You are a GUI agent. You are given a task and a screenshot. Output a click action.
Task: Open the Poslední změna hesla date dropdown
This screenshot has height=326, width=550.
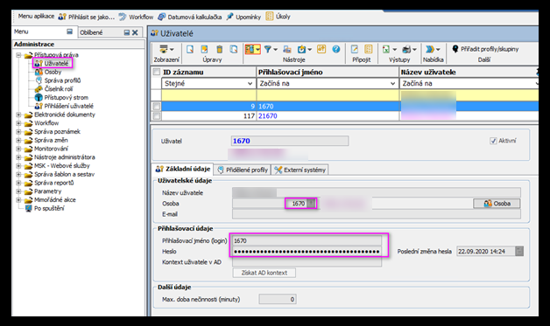(x=519, y=251)
